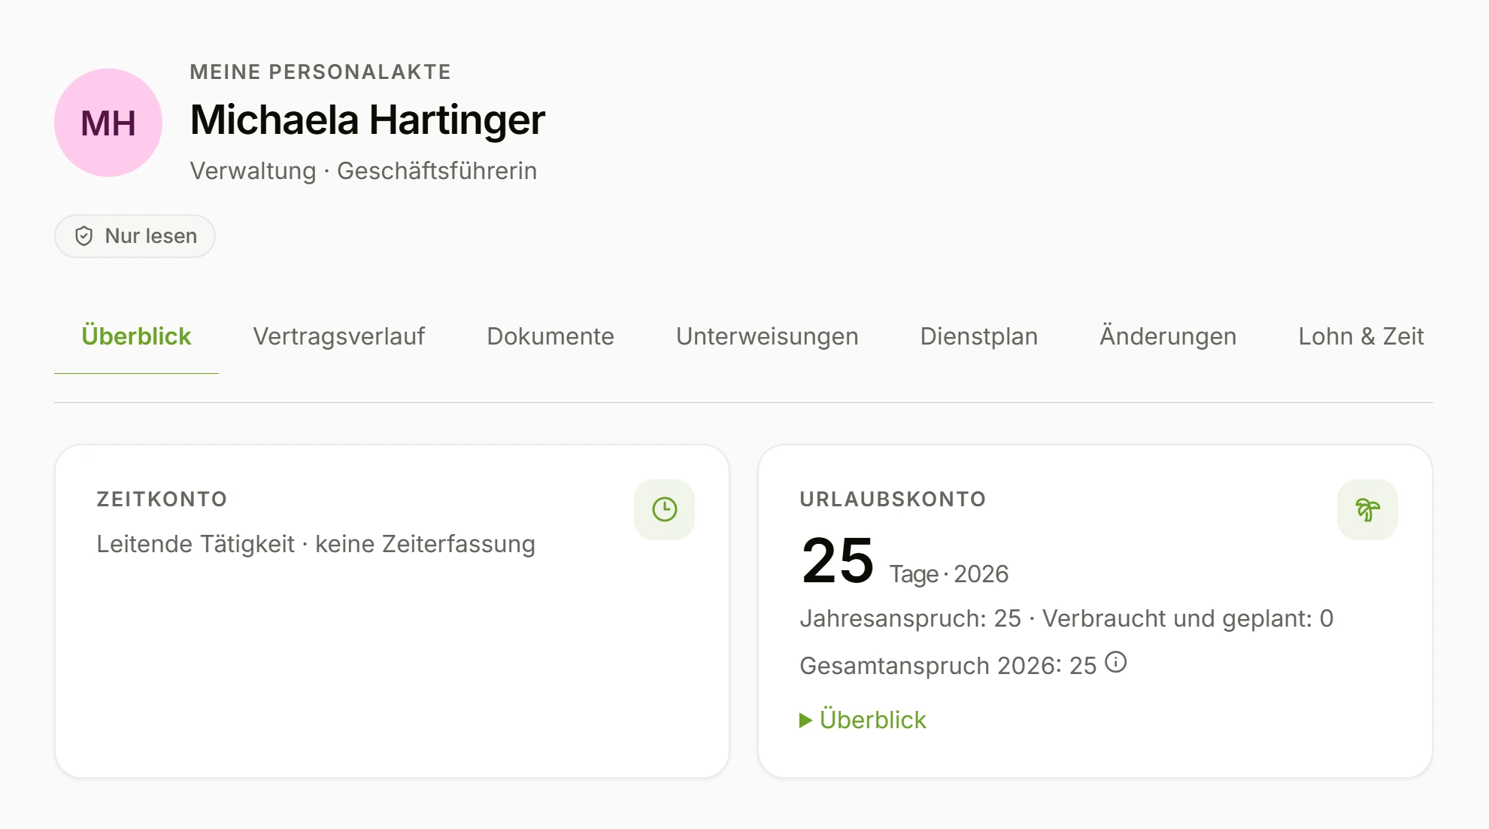This screenshot has width=1489, height=829.
Task: Show the Änderungen tab
Action: click(1168, 336)
